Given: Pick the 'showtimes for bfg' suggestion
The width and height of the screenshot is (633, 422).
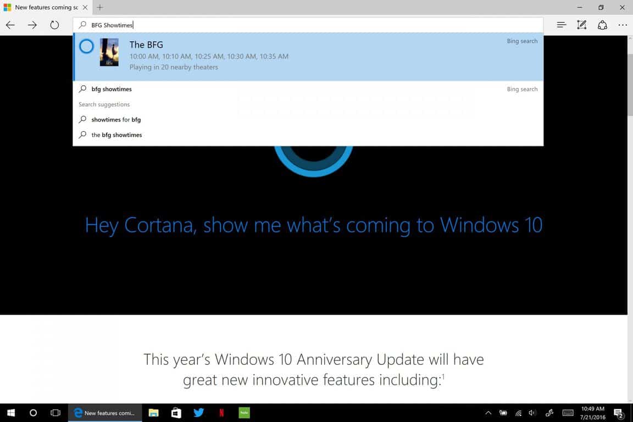Looking at the screenshot, I should (x=308, y=120).
